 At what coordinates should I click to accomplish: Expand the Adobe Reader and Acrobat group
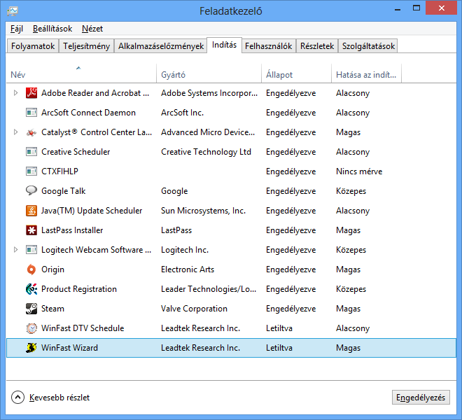point(15,93)
